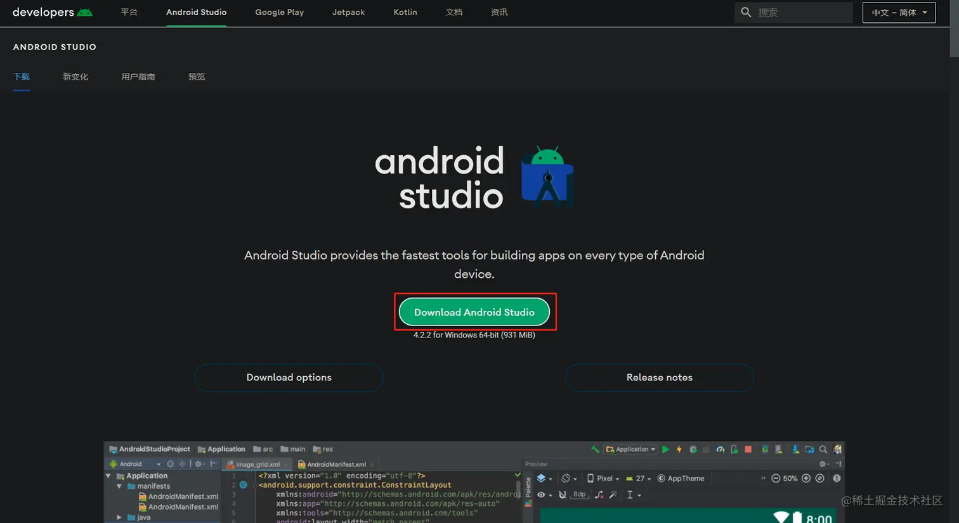
Task: Open the Pixel device dropdown
Action: [603, 479]
